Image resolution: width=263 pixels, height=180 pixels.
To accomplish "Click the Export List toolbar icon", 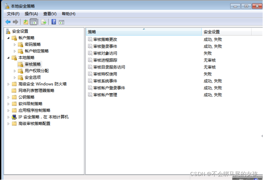I will (x=44, y=22).
